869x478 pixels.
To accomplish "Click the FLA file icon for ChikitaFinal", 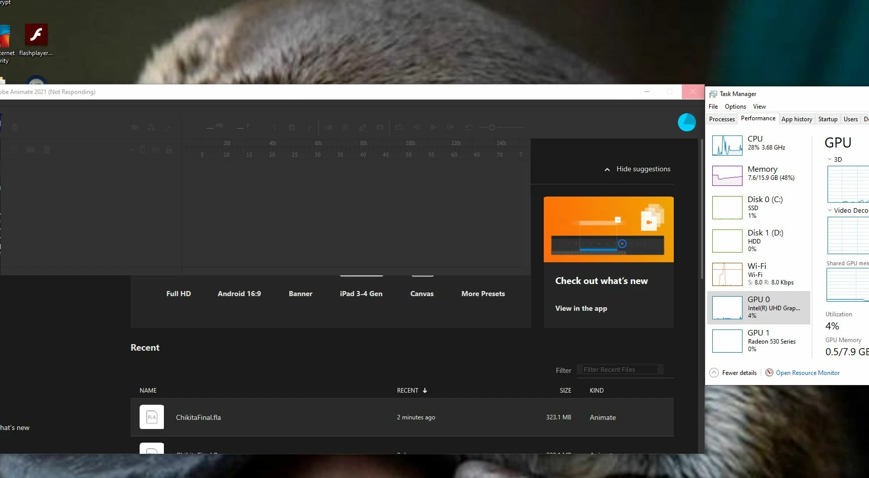I will tap(152, 417).
